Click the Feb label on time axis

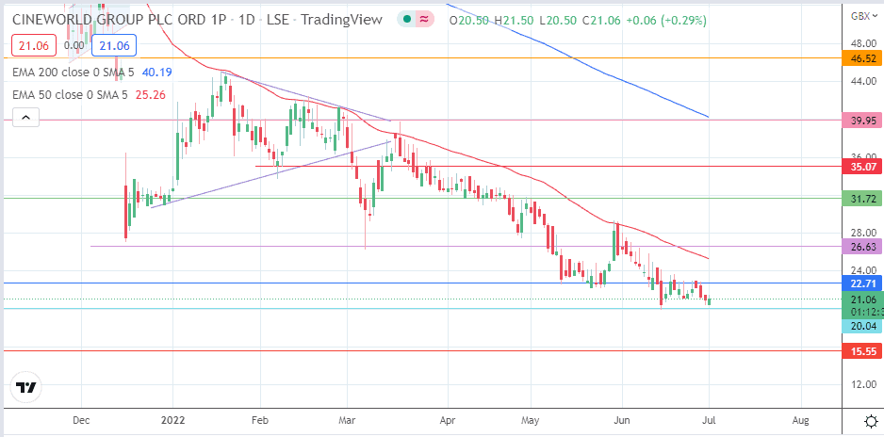coord(260,420)
